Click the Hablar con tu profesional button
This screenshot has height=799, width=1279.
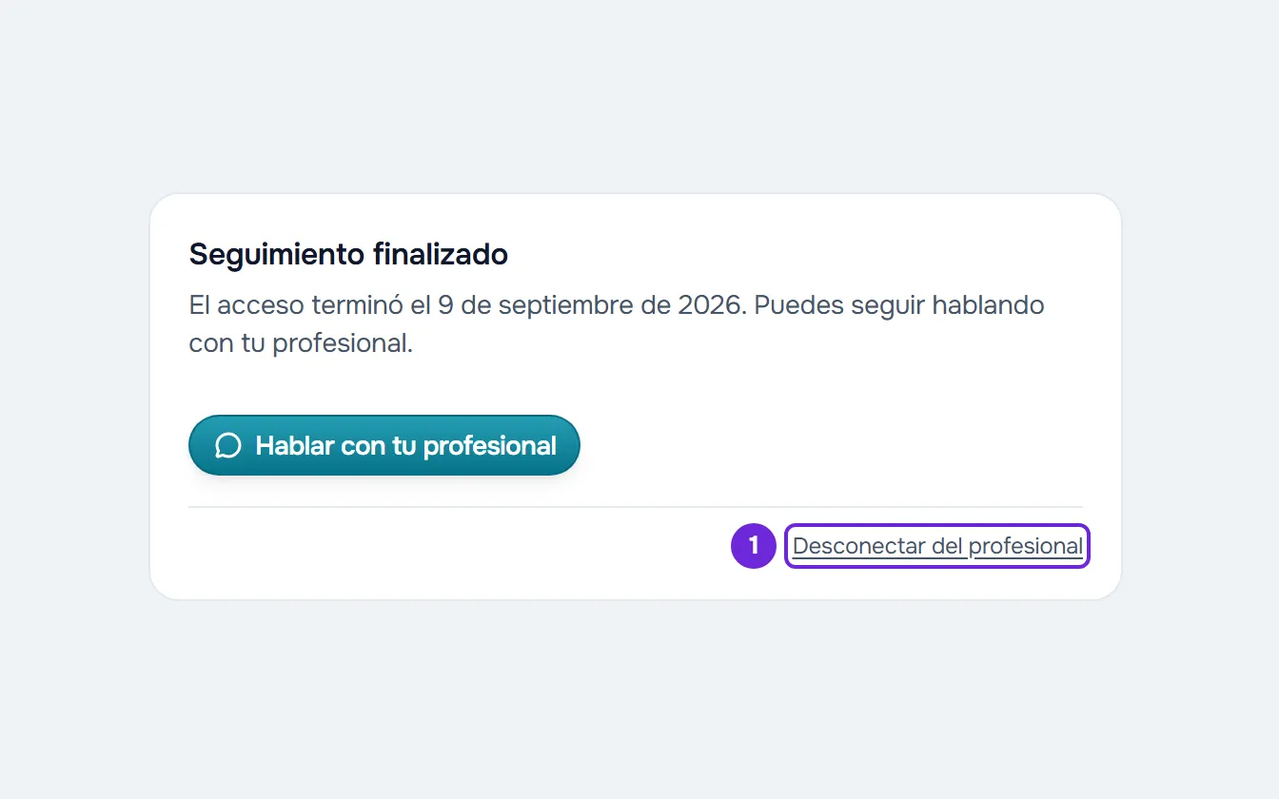(384, 445)
